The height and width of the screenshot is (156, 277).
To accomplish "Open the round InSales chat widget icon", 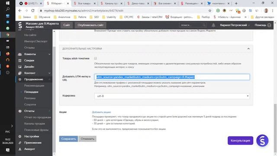I will point(262,140).
